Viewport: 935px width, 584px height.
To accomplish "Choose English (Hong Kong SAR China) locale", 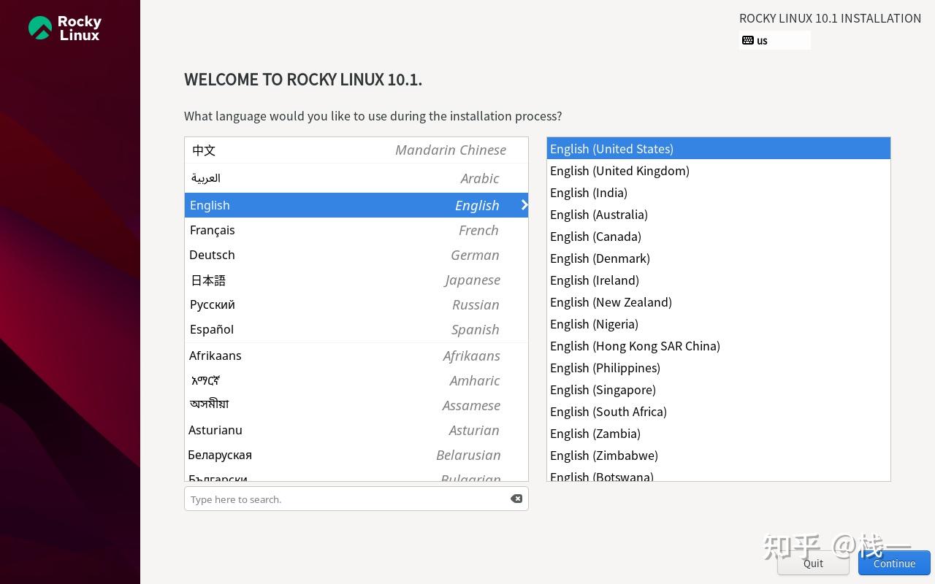I will click(x=719, y=345).
